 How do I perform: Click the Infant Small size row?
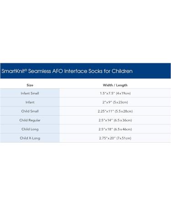[x=85, y=93]
